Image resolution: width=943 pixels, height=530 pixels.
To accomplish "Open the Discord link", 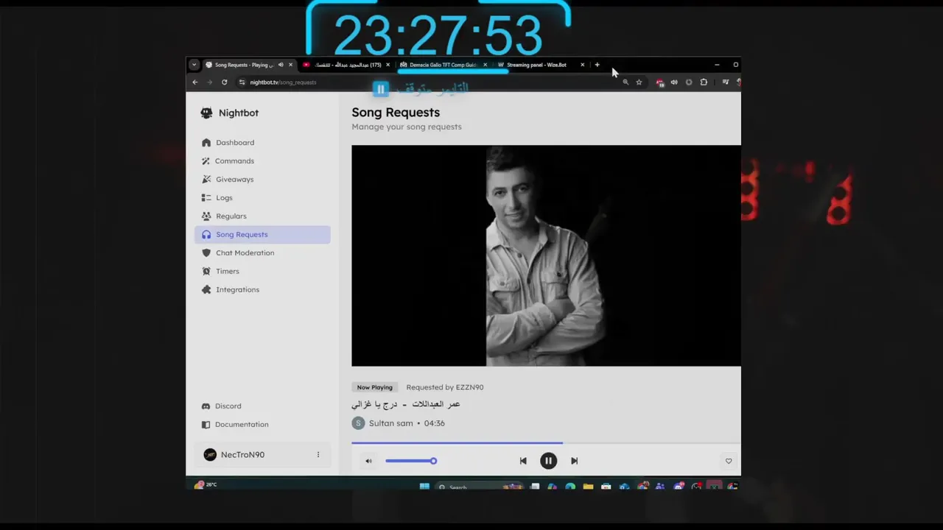I will pyautogui.click(x=262, y=406).
